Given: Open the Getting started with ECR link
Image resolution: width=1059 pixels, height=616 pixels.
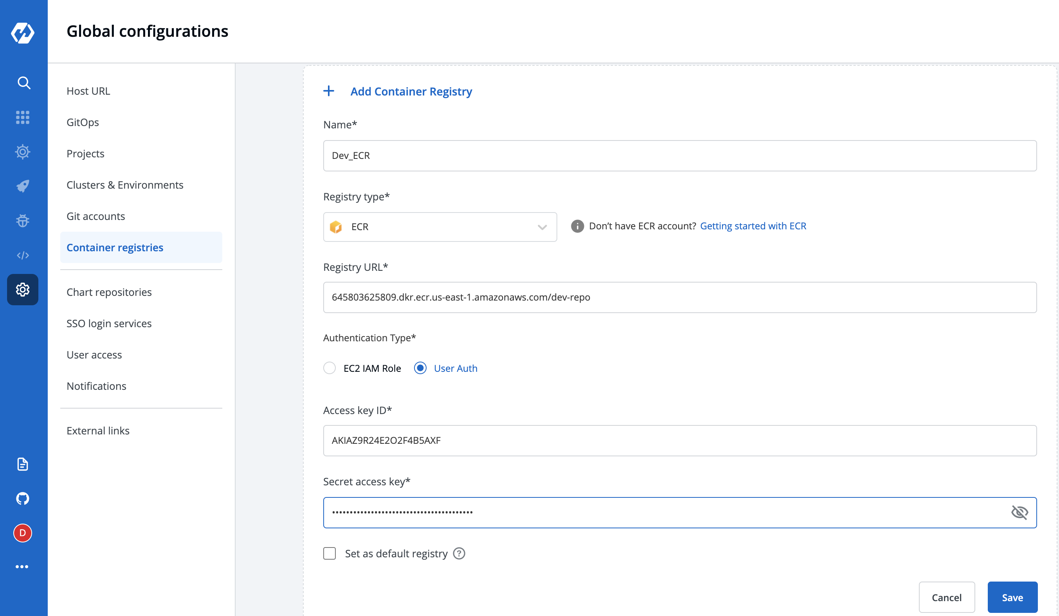Looking at the screenshot, I should point(753,226).
